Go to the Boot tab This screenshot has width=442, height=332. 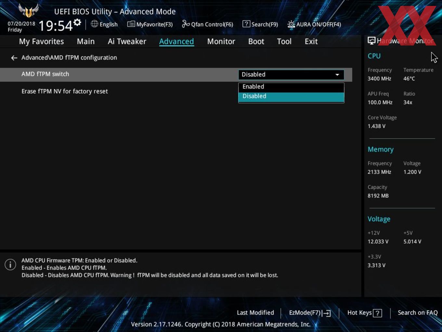point(256,42)
